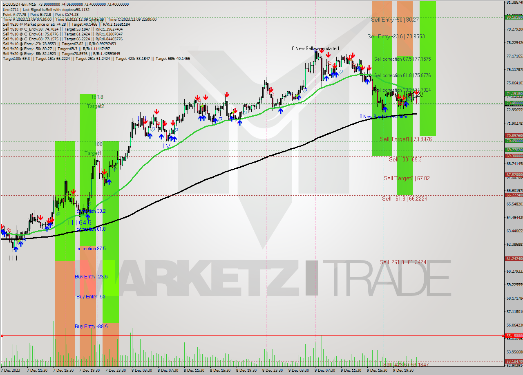Click the red 67.8200 price tag

coord(514,175)
